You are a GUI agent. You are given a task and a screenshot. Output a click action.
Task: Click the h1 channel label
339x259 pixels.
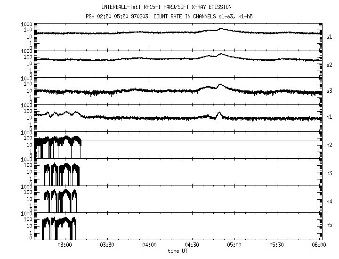point(330,117)
